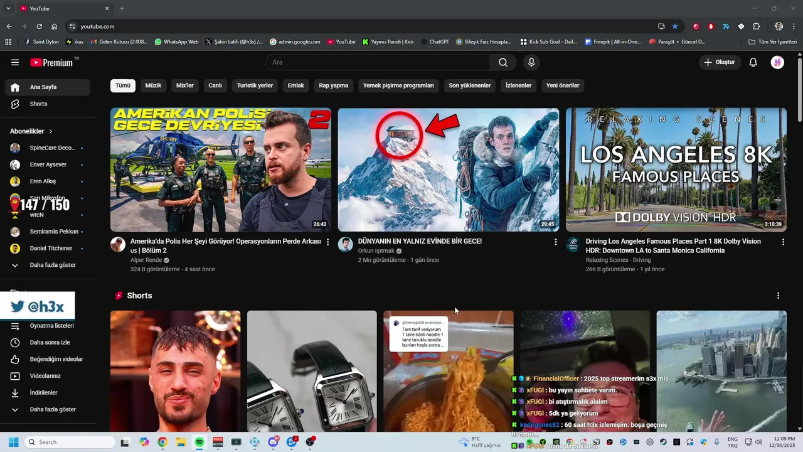Click the Alper Rende channel avatar
Image resolution: width=803 pixels, height=452 pixels.
(118, 244)
